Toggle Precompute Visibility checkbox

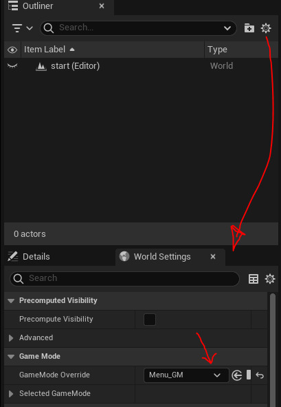pos(150,320)
